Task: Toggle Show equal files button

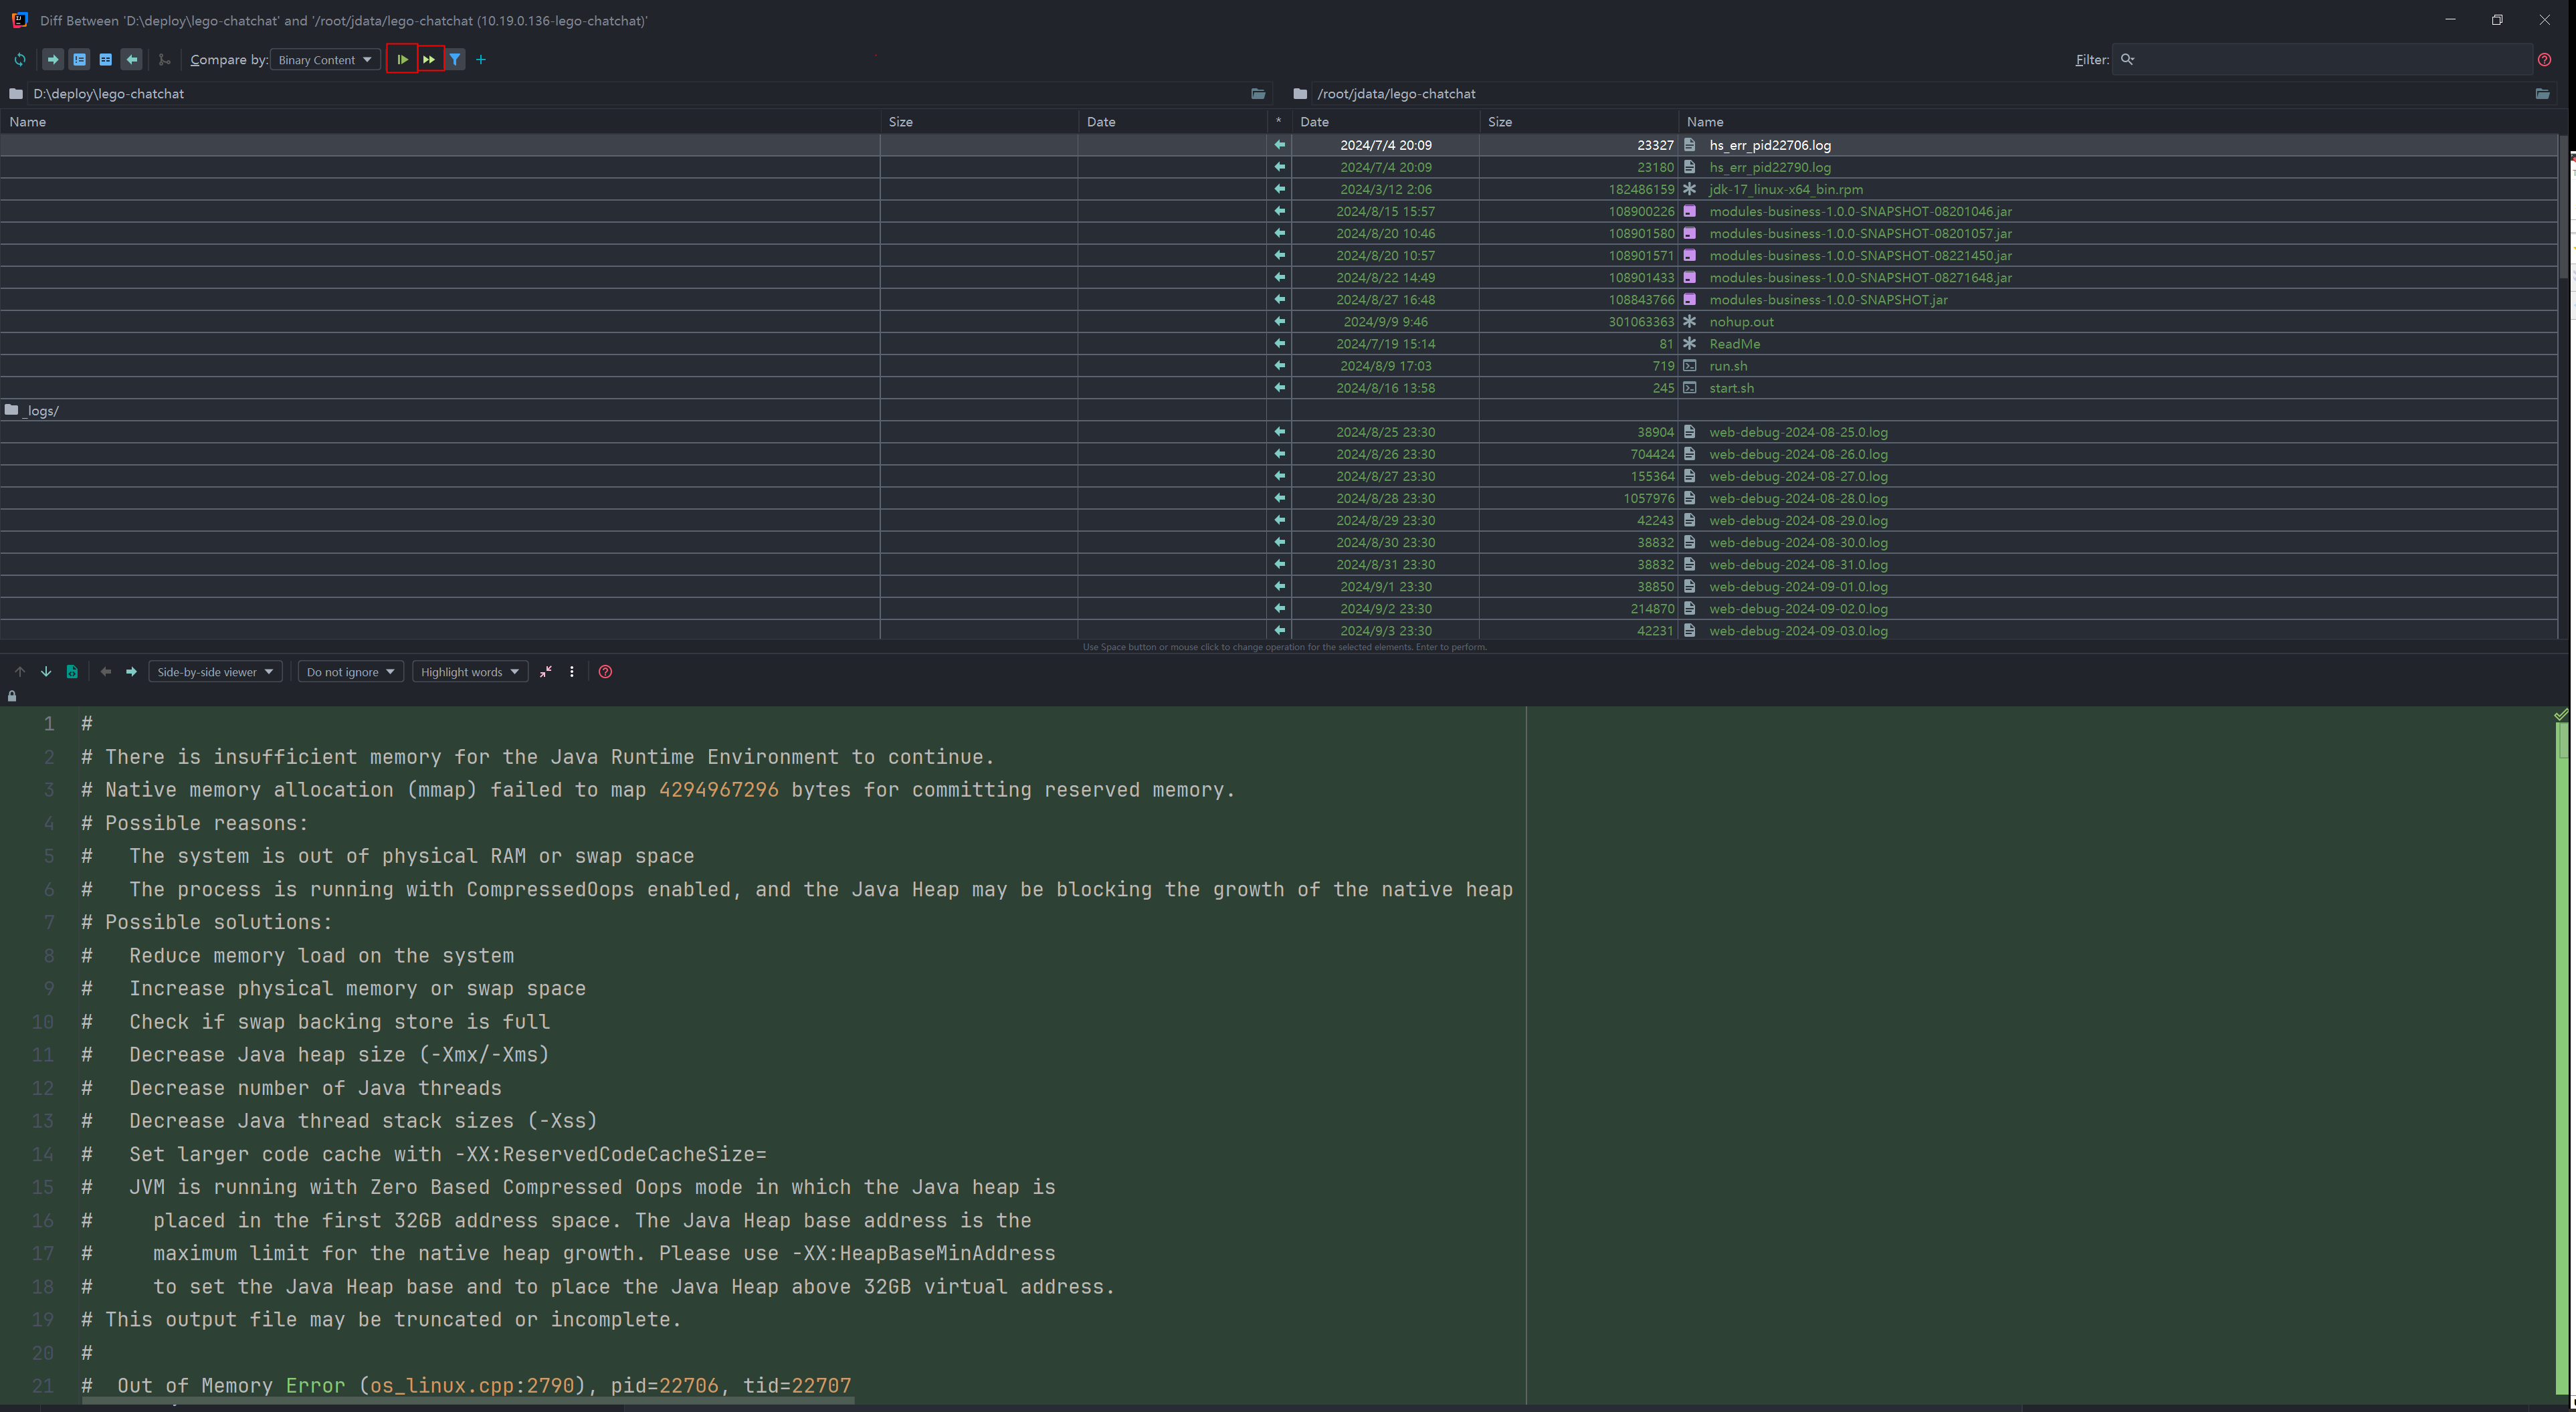Action: (x=105, y=60)
